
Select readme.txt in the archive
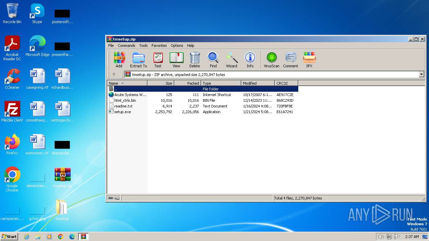tap(203, 106)
